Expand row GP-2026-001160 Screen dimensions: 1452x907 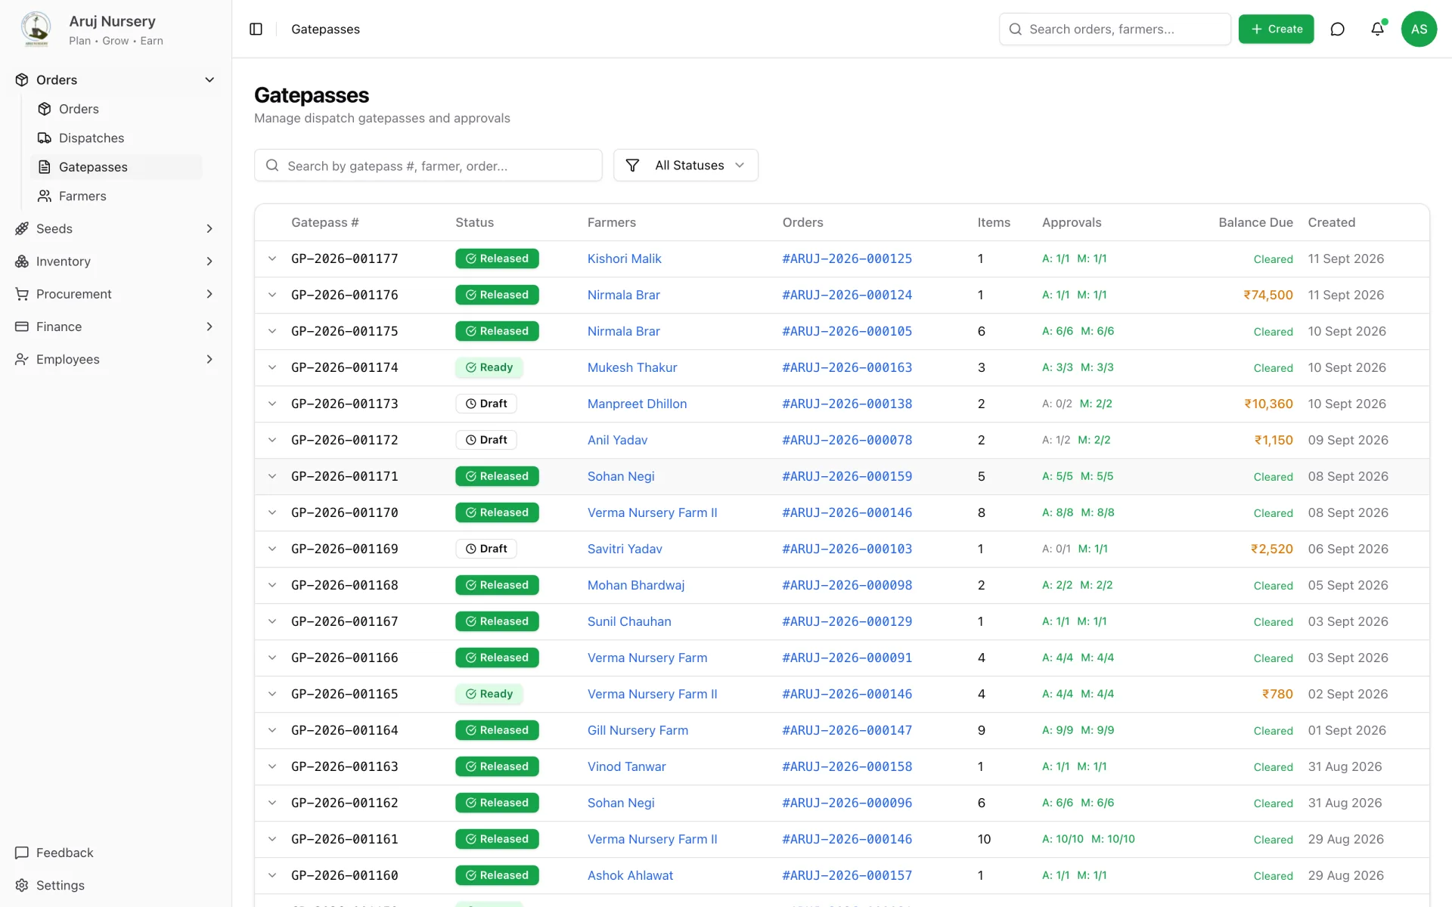(x=272, y=875)
